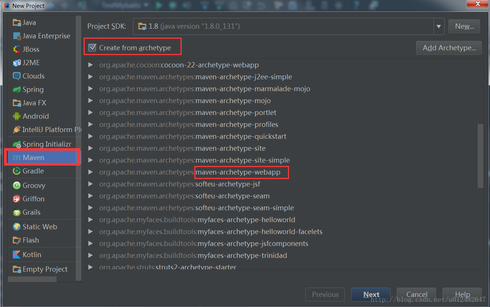This screenshot has width=490, height=307.
Task: Click the Clouds icon
Action: click(17, 76)
